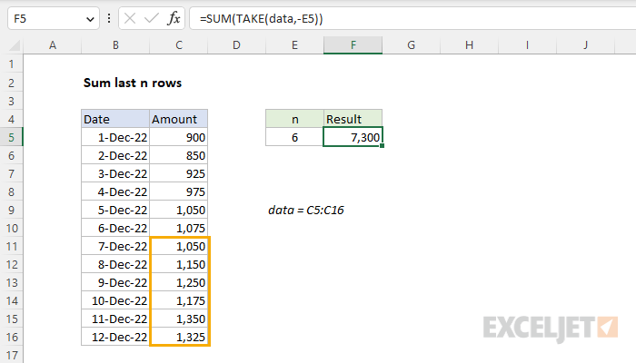Select row 5 header
Viewport: 636px width, 363px height.
point(11,137)
